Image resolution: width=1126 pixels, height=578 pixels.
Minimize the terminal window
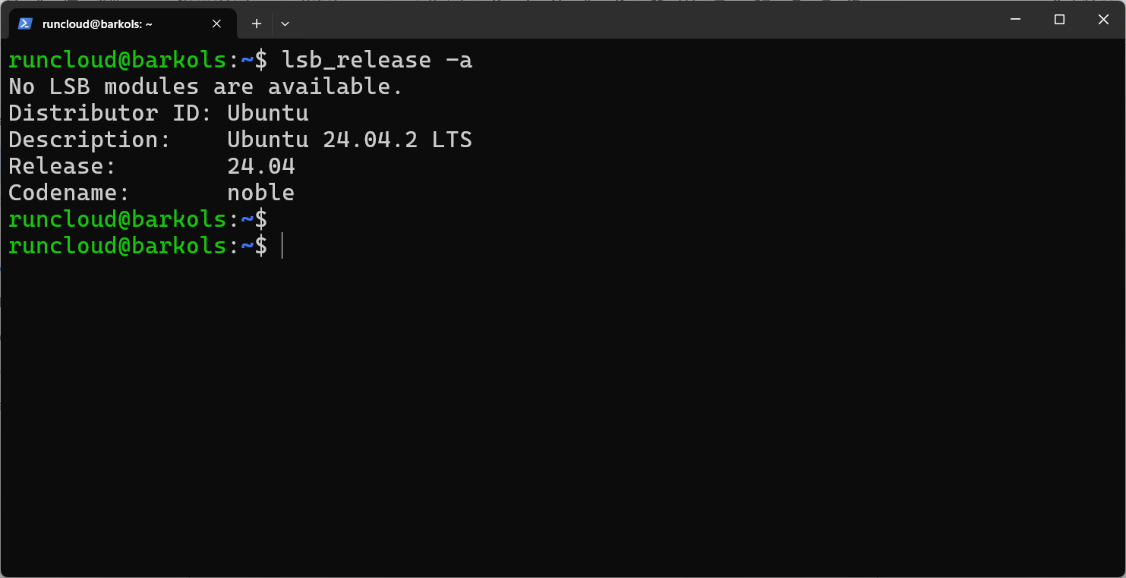1015,20
